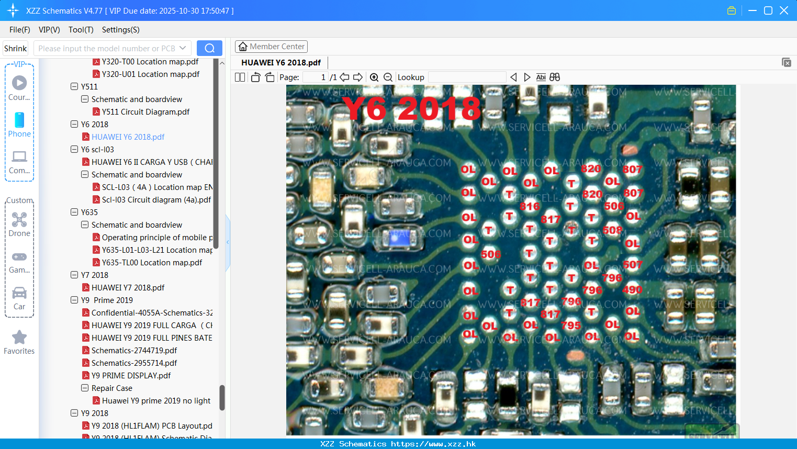Click the Page number field
Viewport: 797px width, 449px height.
click(x=315, y=77)
